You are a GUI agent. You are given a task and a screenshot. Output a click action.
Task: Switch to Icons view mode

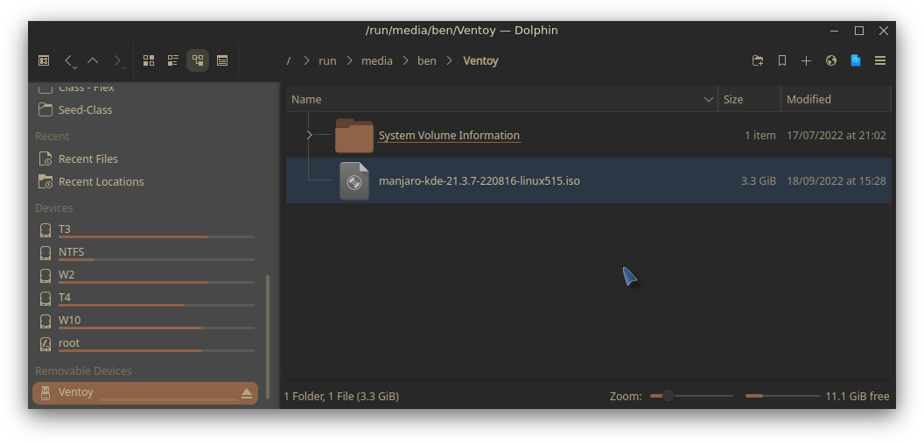149,60
